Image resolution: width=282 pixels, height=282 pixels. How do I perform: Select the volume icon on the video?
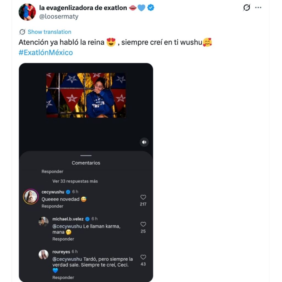click(143, 142)
